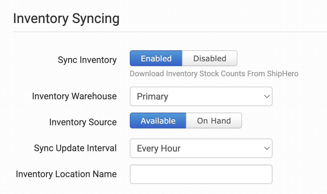This screenshot has height=194, width=327.
Task: Click the Inventory Source label
Action: [x=83, y=122]
